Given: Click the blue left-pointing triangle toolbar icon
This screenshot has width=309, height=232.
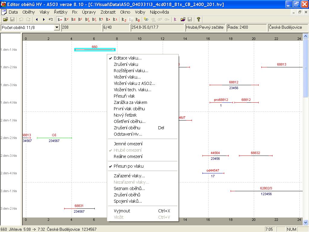Looking at the screenshot, I should point(37,19).
